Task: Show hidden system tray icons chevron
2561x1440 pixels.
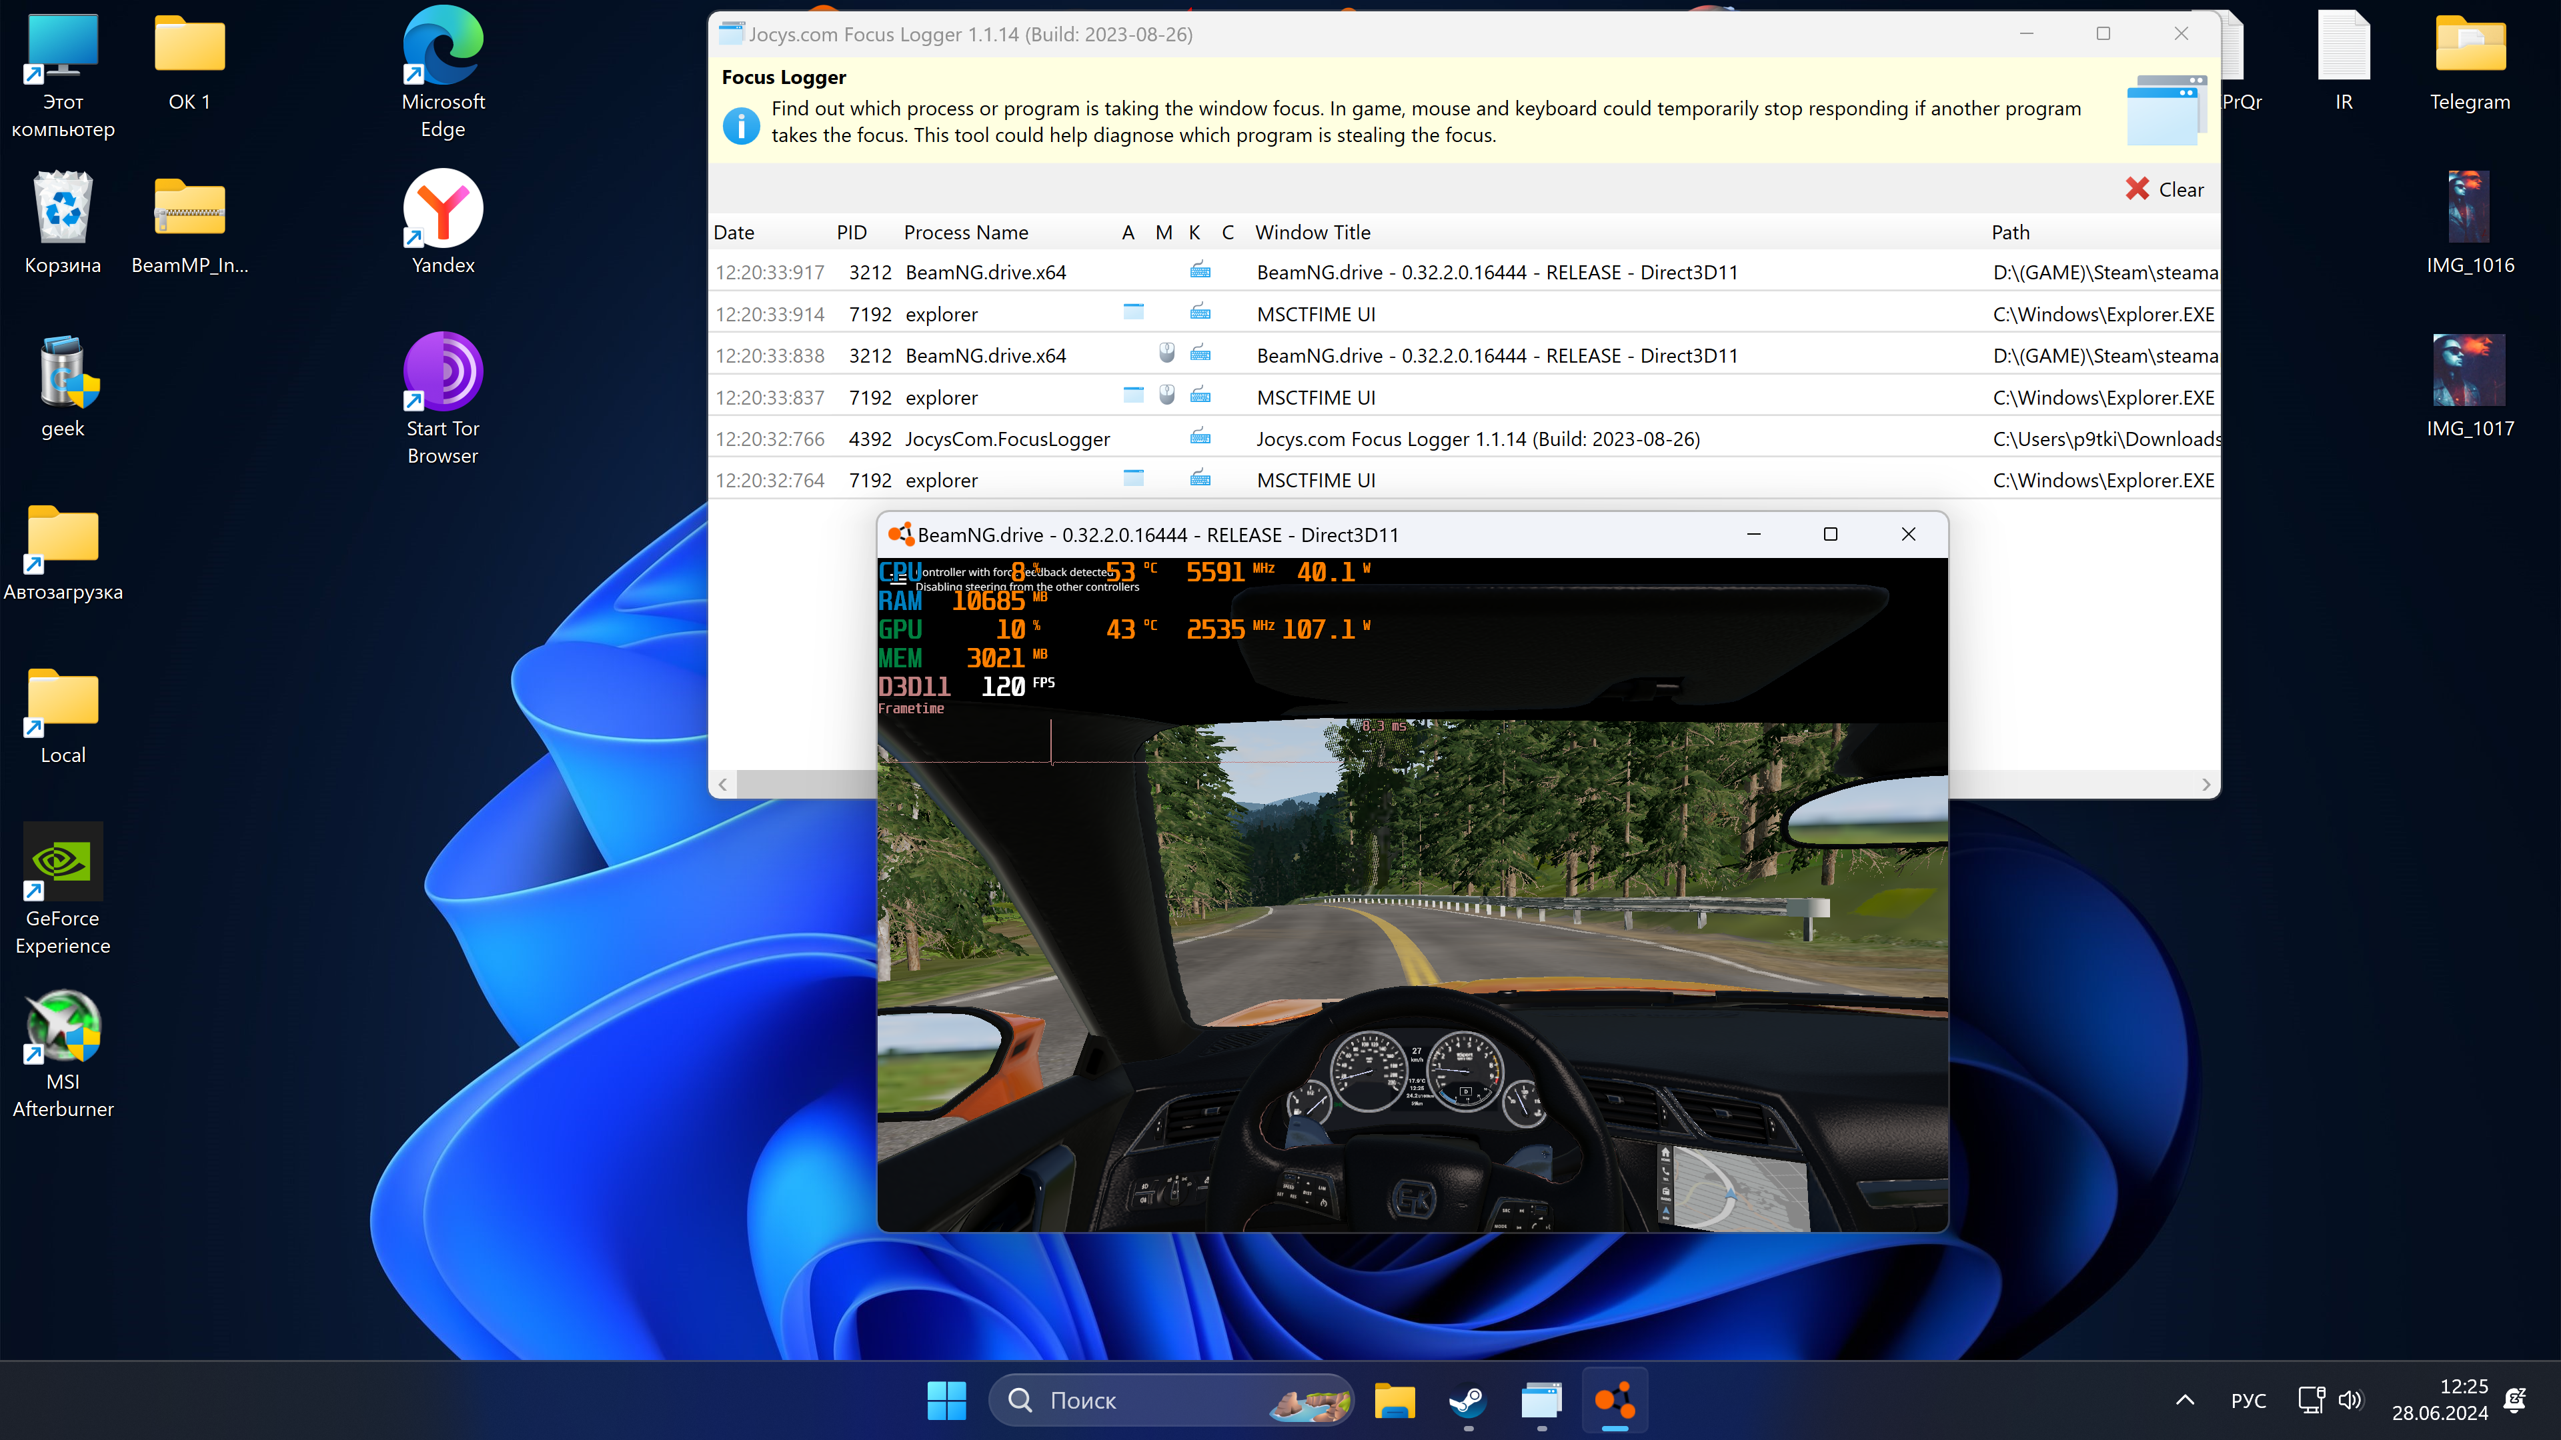Action: [x=2184, y=1400]
